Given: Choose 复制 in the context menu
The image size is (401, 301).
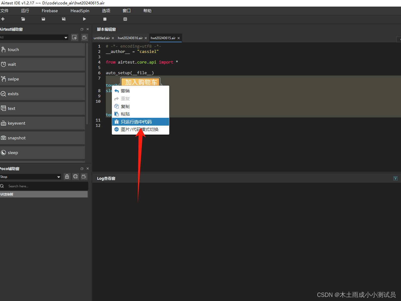Looking at the screenshot, I should tap(141, 106).
